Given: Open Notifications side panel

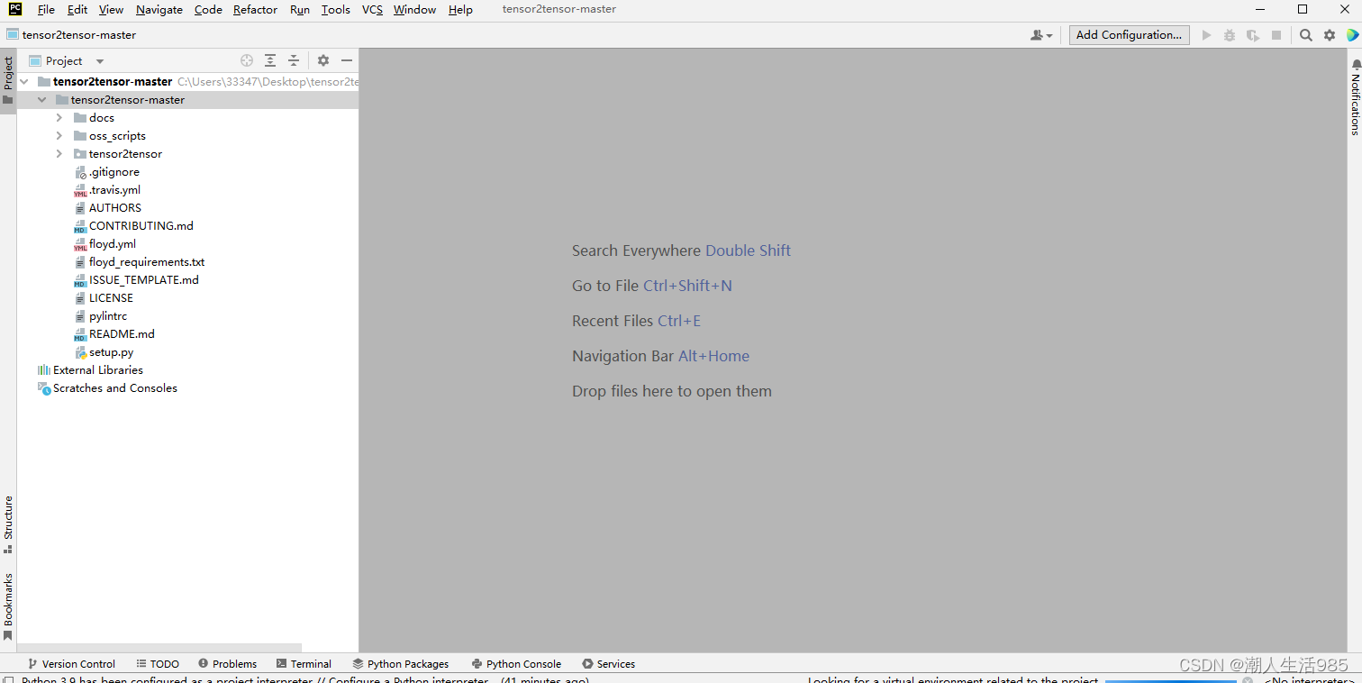Looking at the screenshot, I should click(x=1355, y=97).
